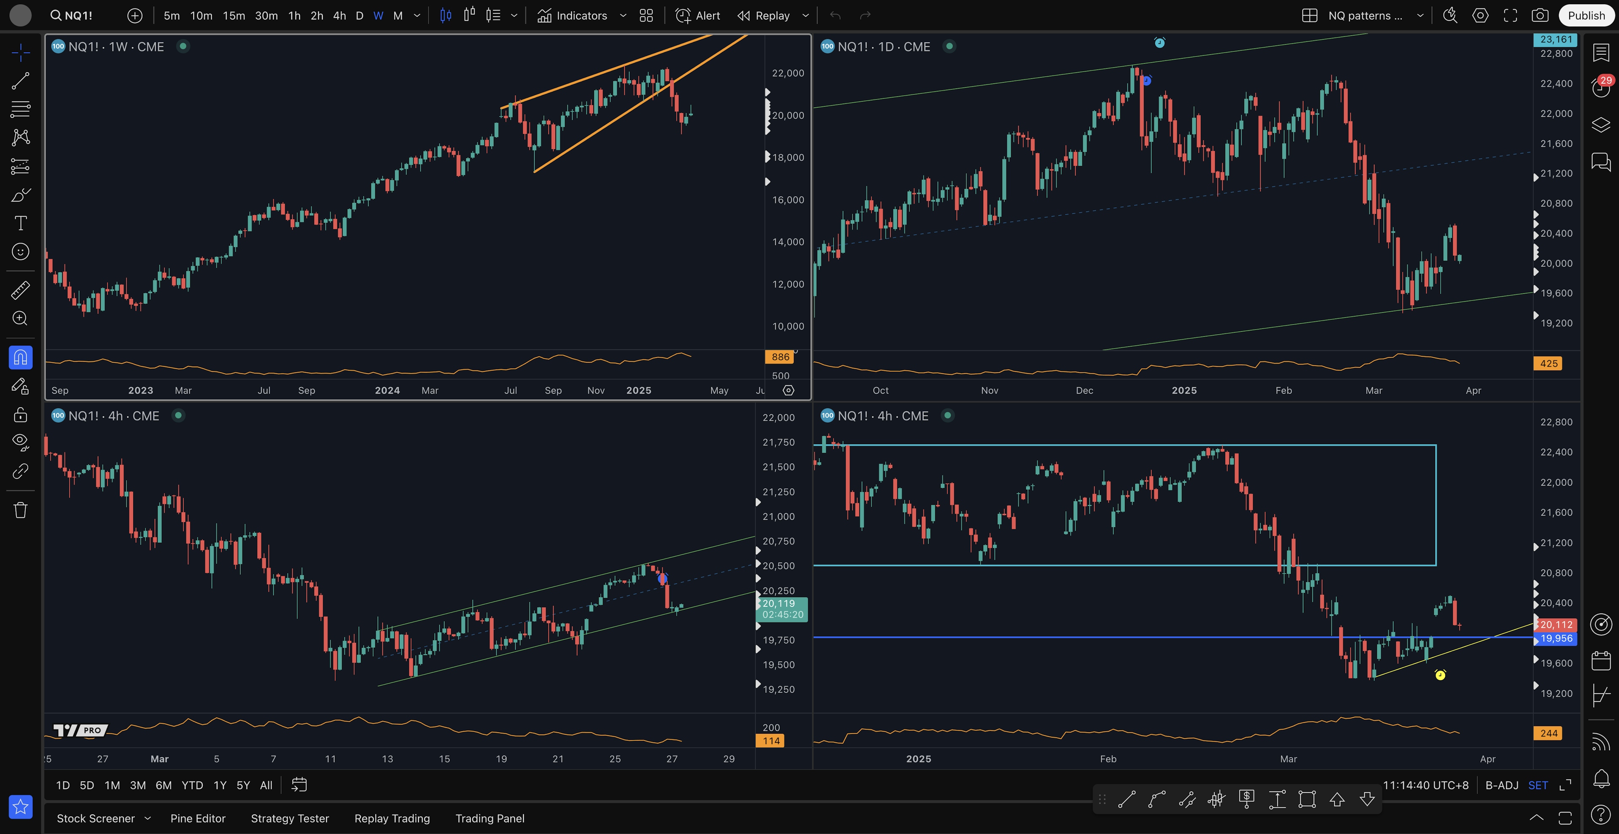
Task: Hide all drawings with eye icon
Action: point(20,442)
